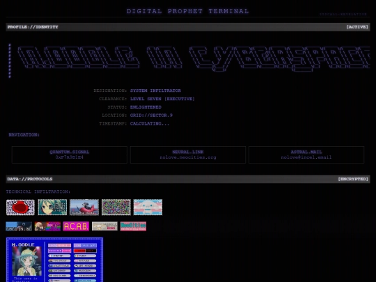Viewport: 376px width, 282px height.
Task: Click the rainbow anime character badge
Action: tap(47, 226)
